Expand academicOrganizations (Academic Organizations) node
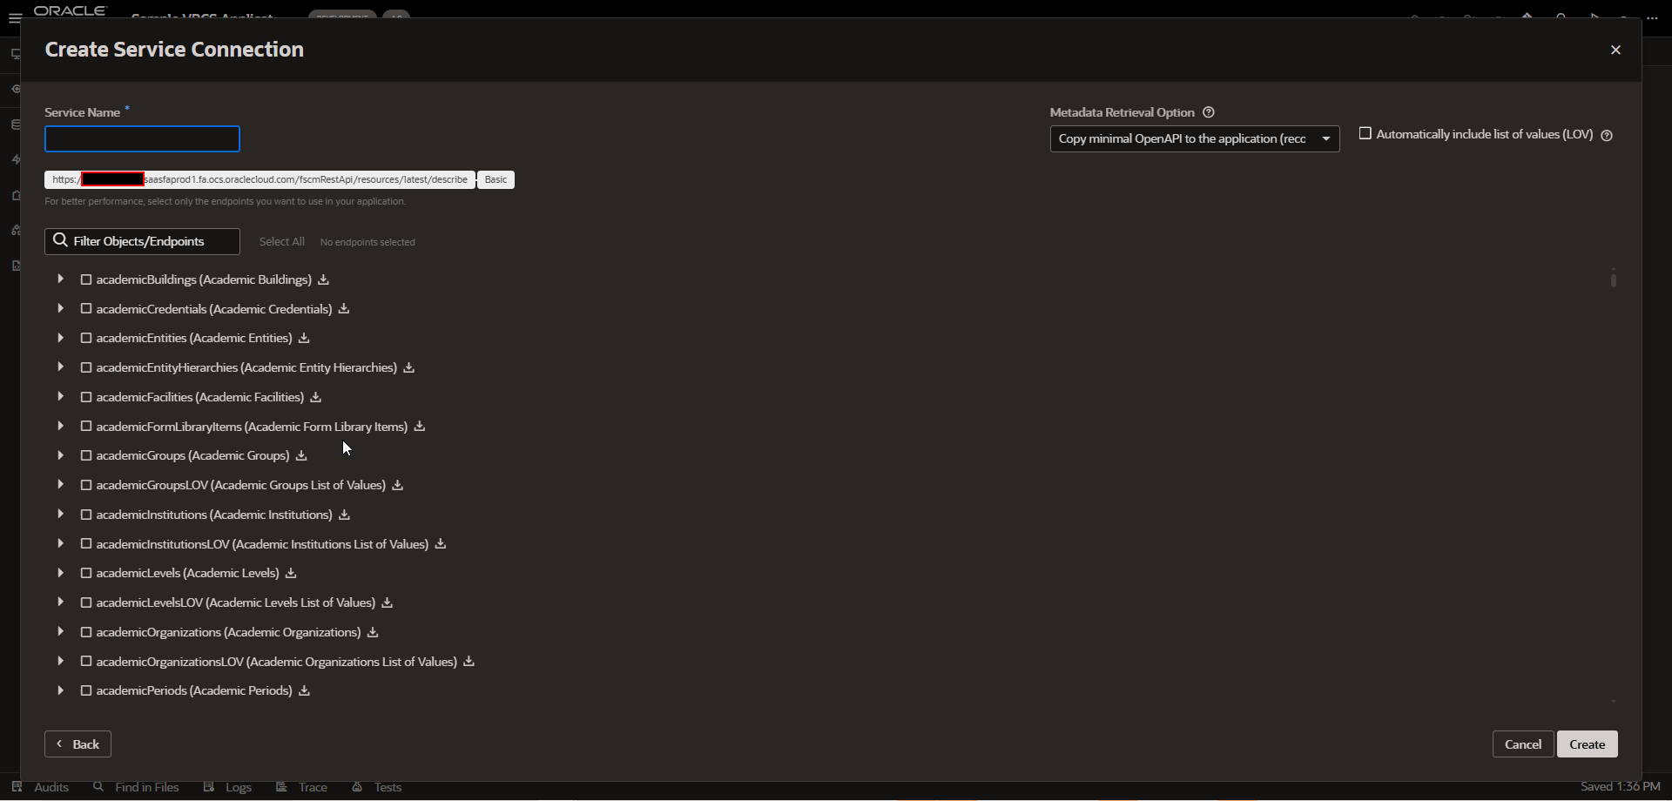Screen dimensions: 1672x801 60,632
